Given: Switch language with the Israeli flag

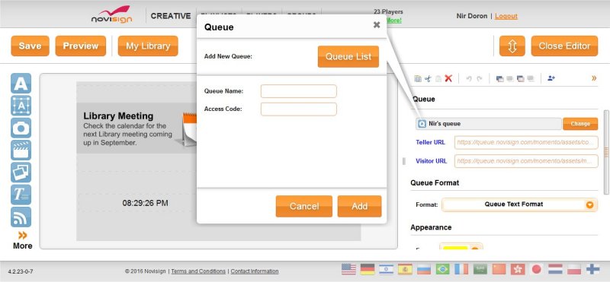Looking at the screenshot, I should tap(387, 269).
